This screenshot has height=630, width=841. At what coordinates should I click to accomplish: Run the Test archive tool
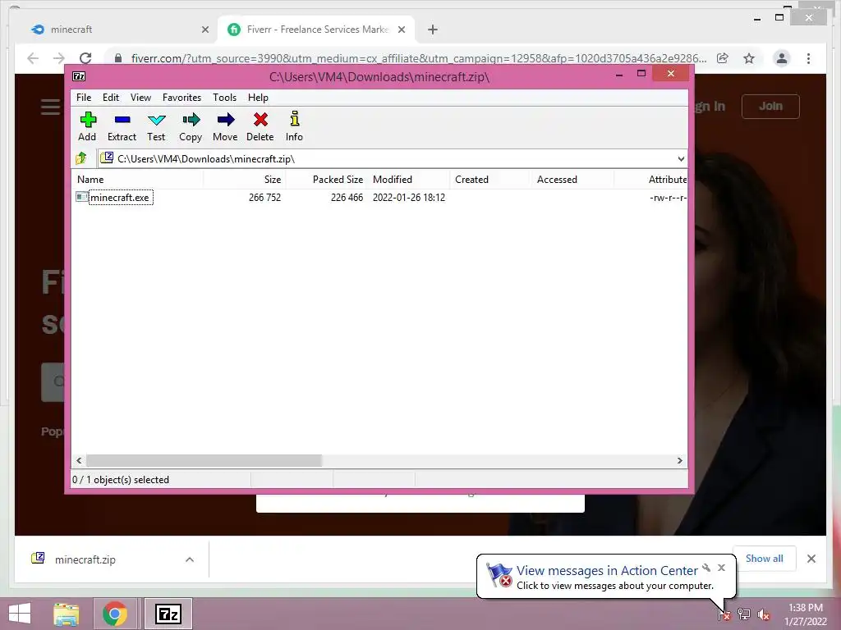pos(156,126)
